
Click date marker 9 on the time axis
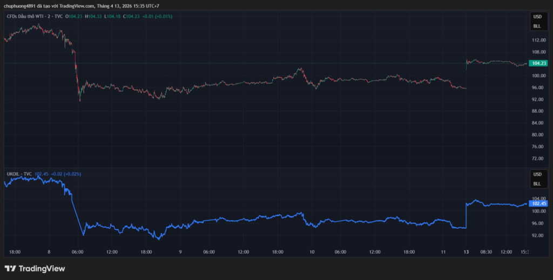(x=180, y=252)
